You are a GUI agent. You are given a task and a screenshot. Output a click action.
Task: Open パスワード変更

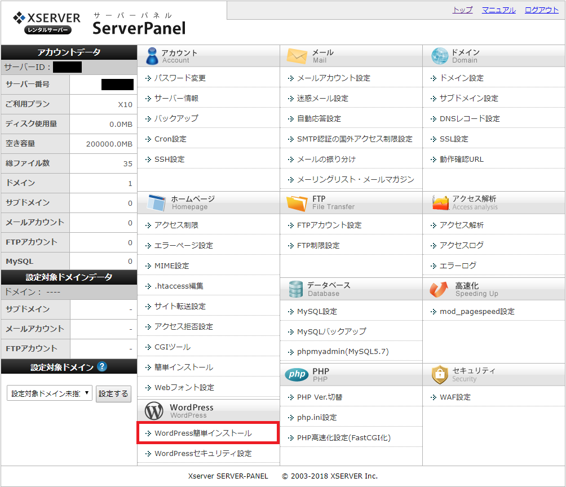click(x=180, y=78)
